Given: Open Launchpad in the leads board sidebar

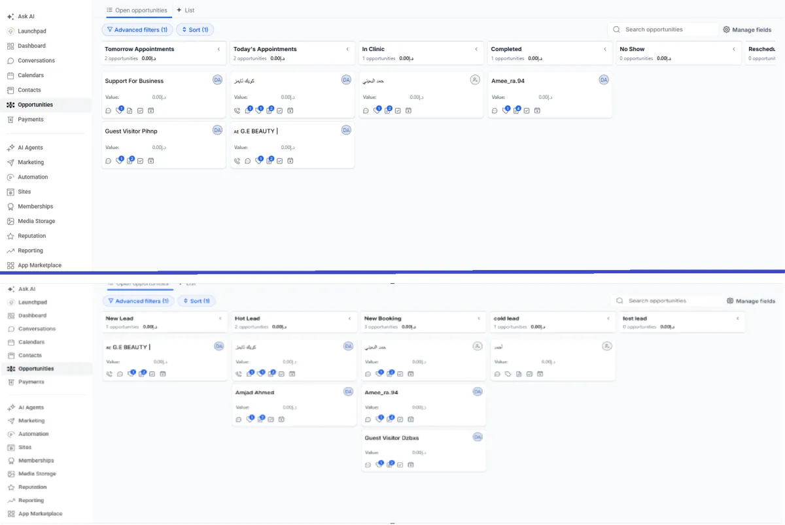Looking at the screenshot, I should point(32,302).
